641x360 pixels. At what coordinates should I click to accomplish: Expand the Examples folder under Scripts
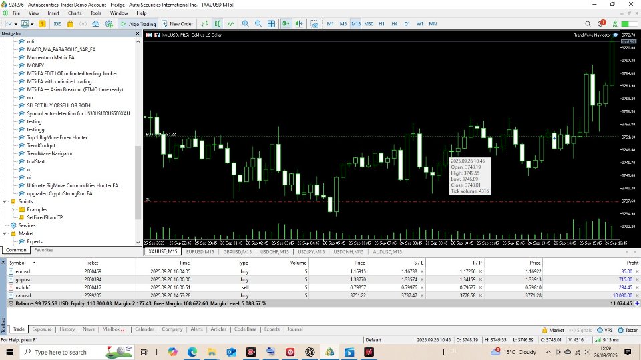pyautogui.click(x=13, y=209)
